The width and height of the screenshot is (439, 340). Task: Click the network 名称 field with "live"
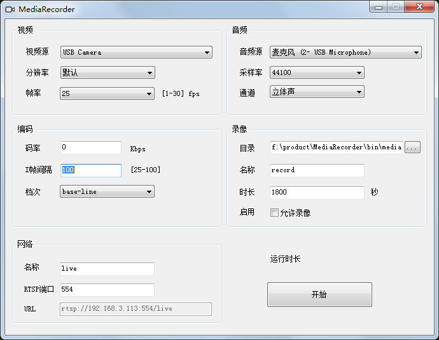point(107,269)
